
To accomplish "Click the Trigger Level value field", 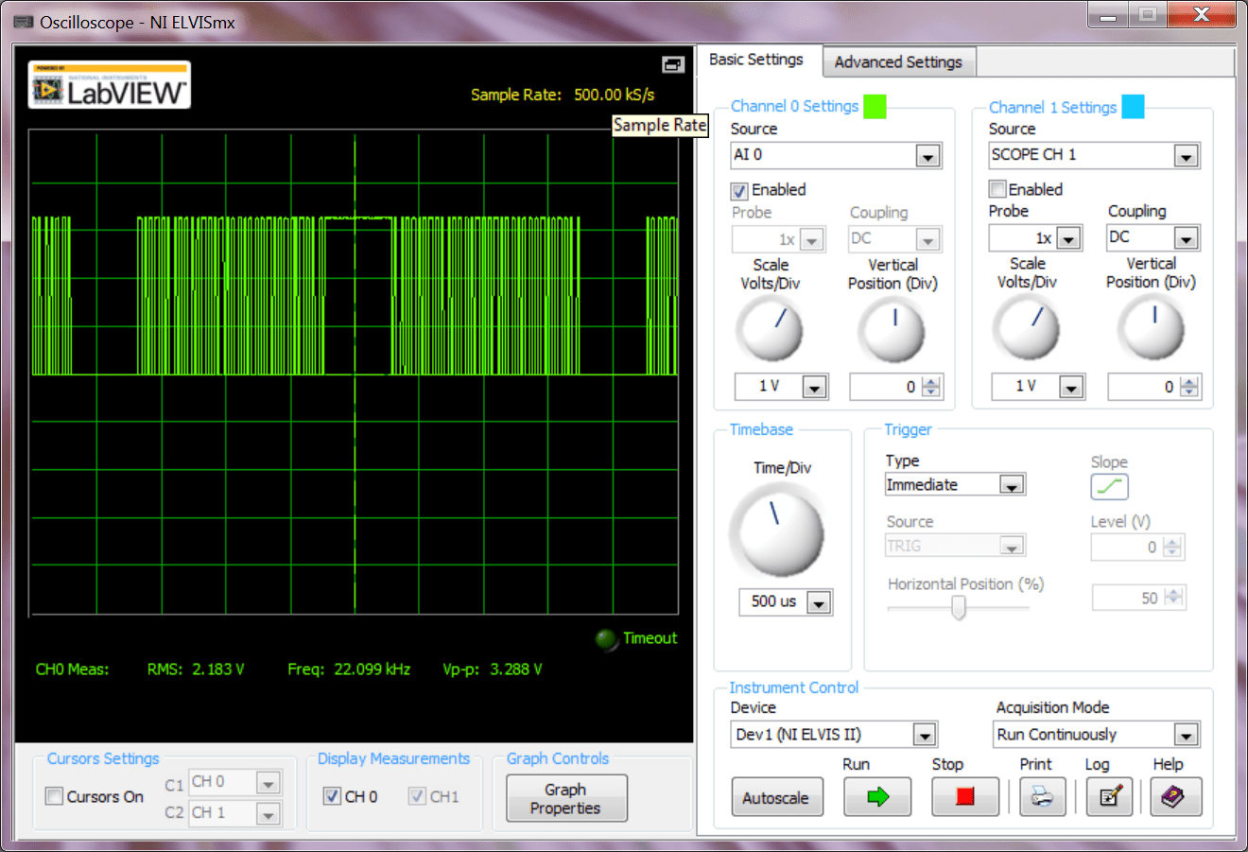I will [x=1127, y=547].
